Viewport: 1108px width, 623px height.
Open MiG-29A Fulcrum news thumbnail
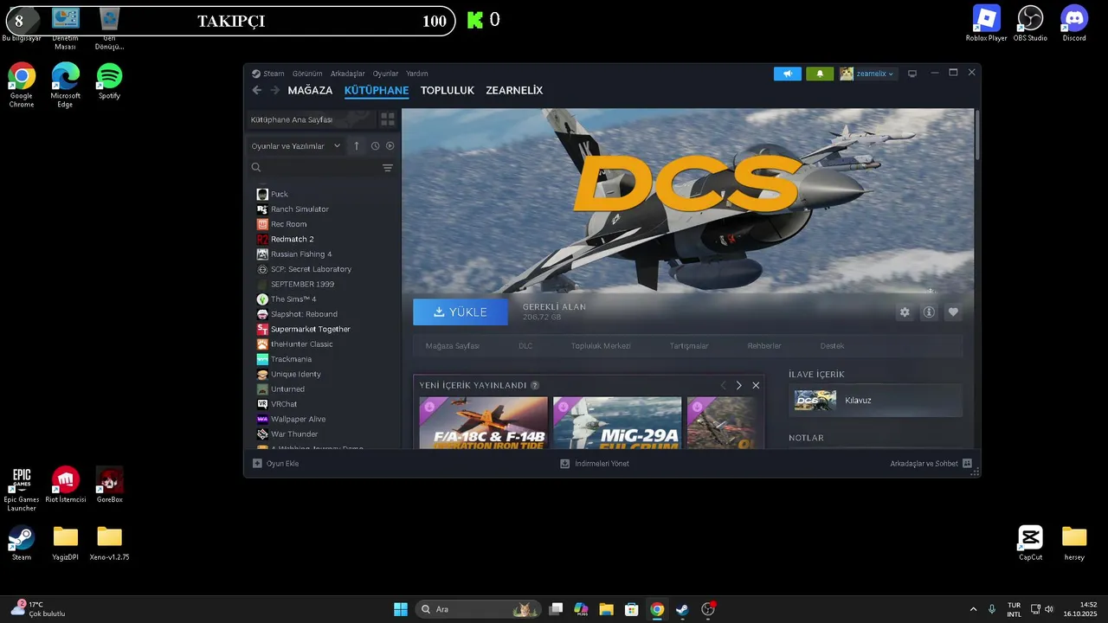click(x=617, y=423)
